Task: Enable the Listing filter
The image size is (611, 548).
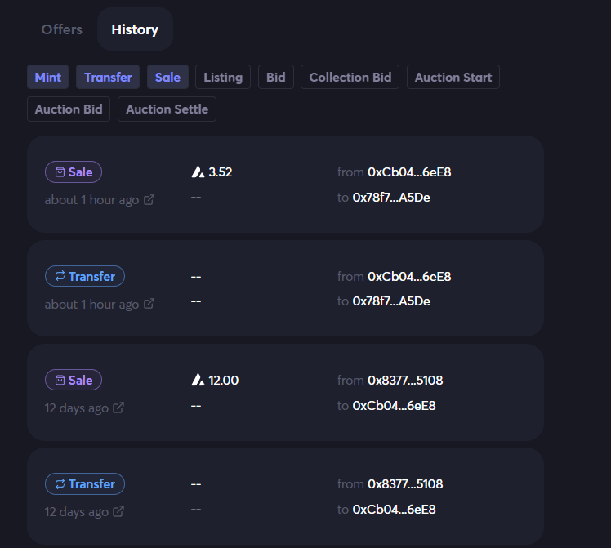Action: pyautogui.click(x=223, y=77)
